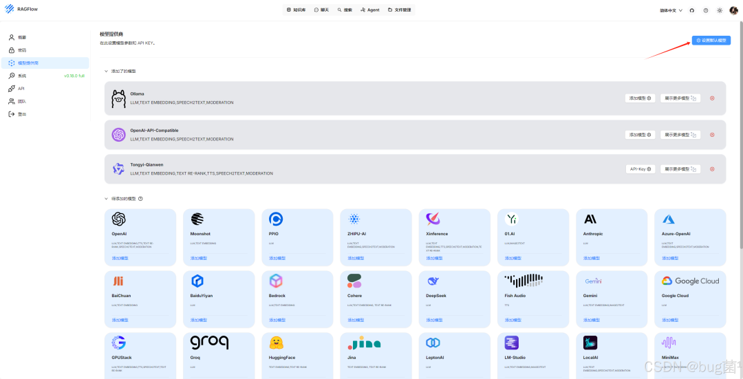Click the ZHIPU-AI logo in its card
Image resolution: width=743 pixels, height=379 pixels.
click(354, 219)
